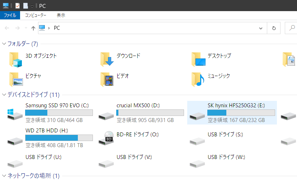
Task: Select the USB ドライブ (V:) drive icon
Action: [106, 164]
